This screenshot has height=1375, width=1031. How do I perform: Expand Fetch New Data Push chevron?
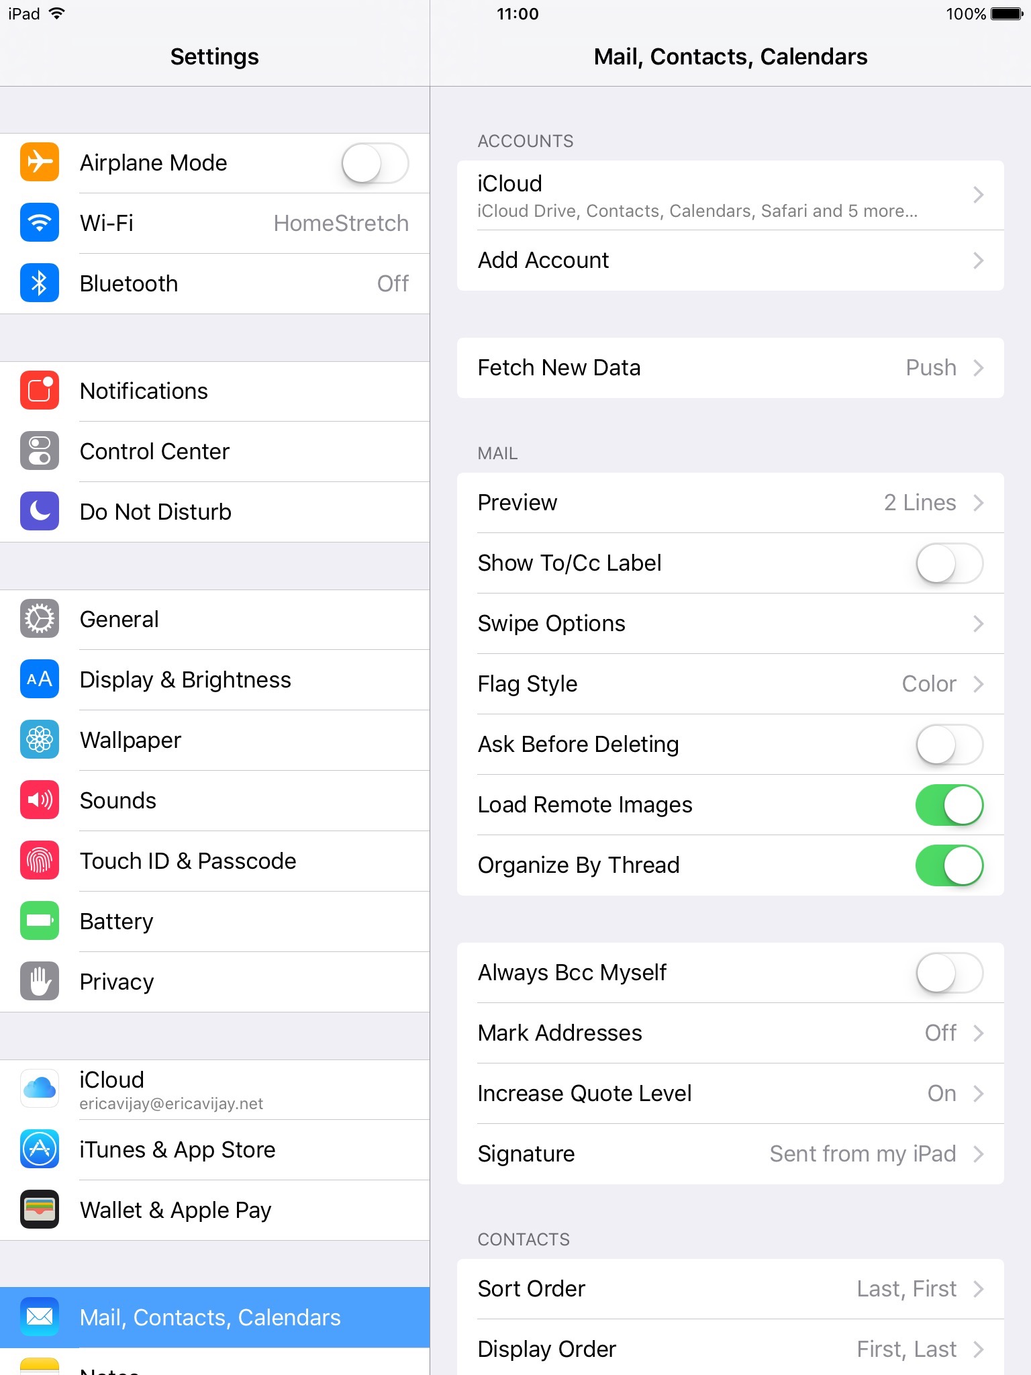tap(979, 368)
